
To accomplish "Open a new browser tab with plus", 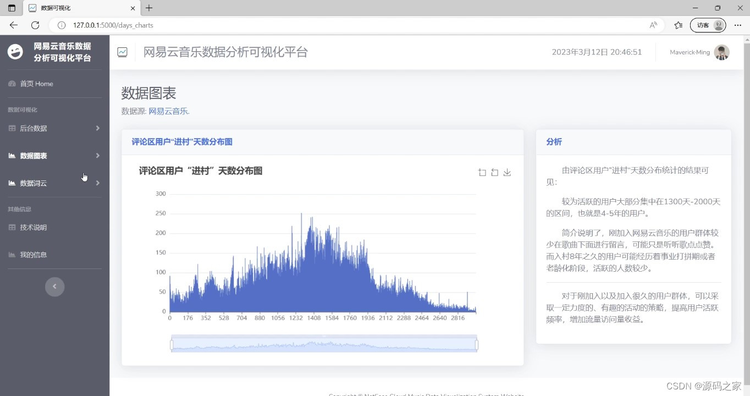I will tap(149, 8).
